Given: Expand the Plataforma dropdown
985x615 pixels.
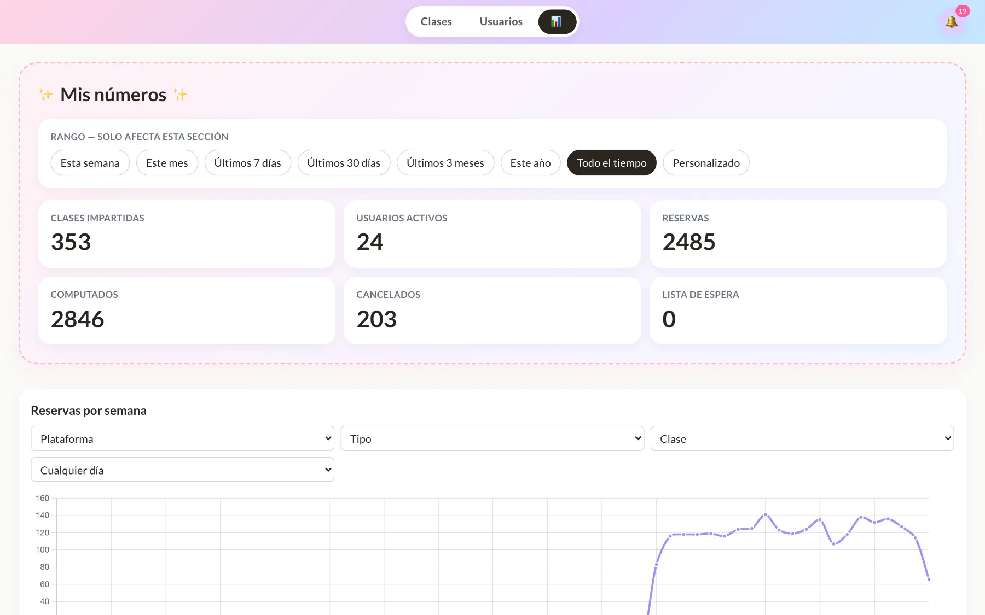Looking at the screenshot, I should point(183,438).
